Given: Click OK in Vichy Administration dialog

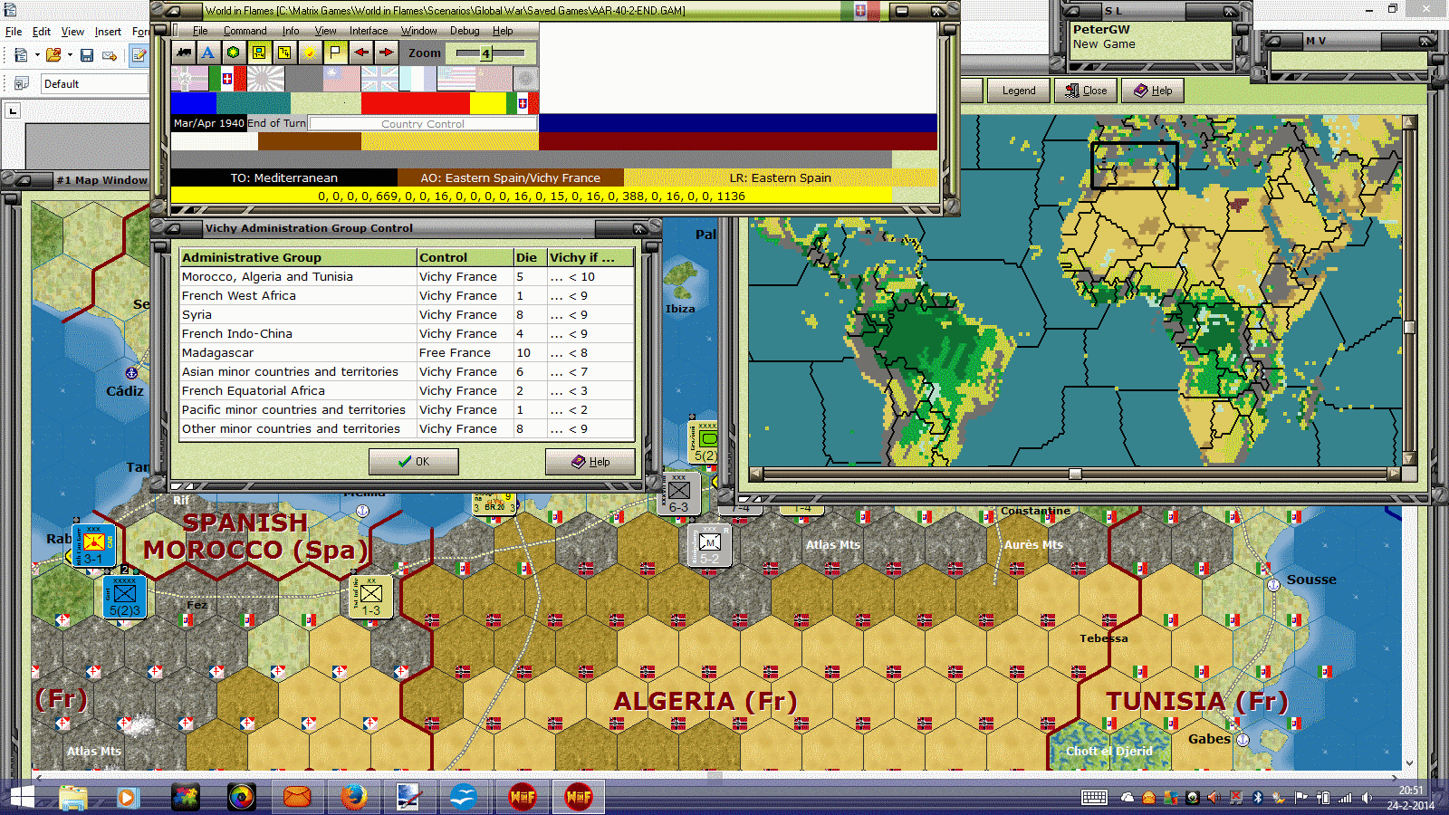Looking at the screenshot, I should coord(414,462).
